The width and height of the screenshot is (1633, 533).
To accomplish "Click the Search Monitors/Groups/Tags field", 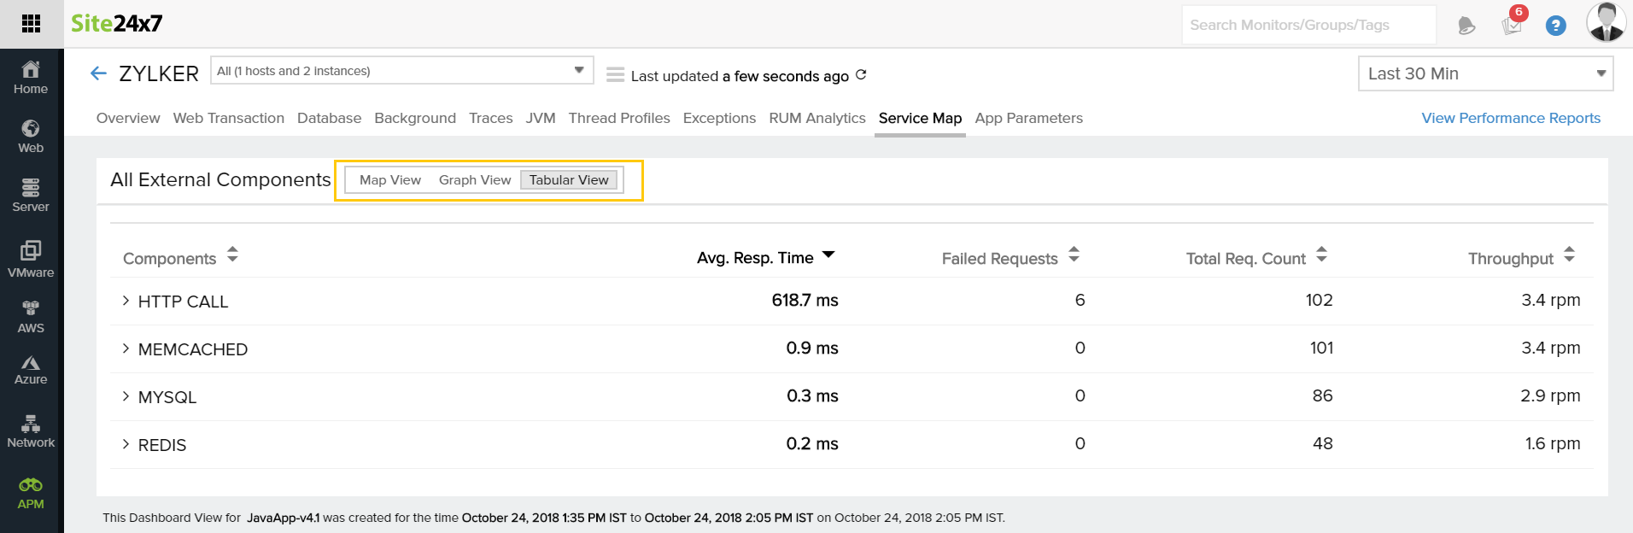I will pyautogui.click(x=1308, y=25).
